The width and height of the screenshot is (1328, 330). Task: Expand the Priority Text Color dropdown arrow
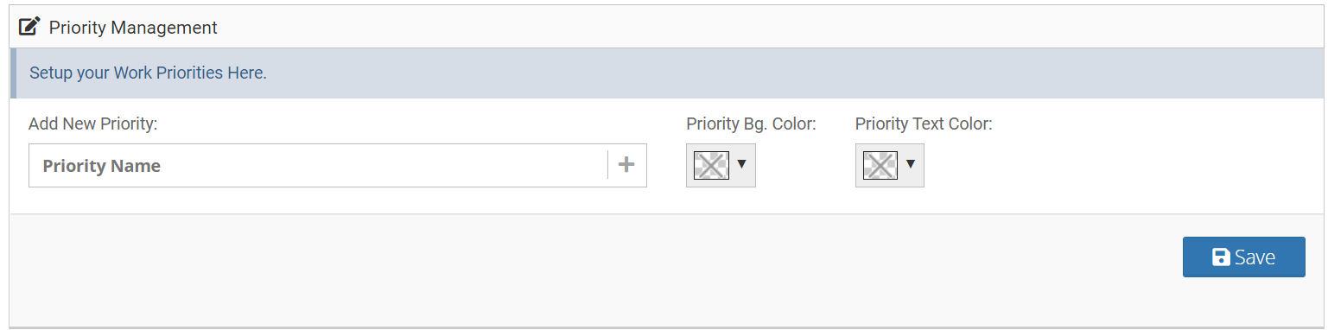[910, 164]
